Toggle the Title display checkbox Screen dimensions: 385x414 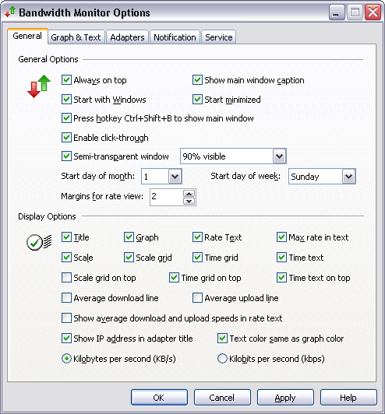pos(66,237)
